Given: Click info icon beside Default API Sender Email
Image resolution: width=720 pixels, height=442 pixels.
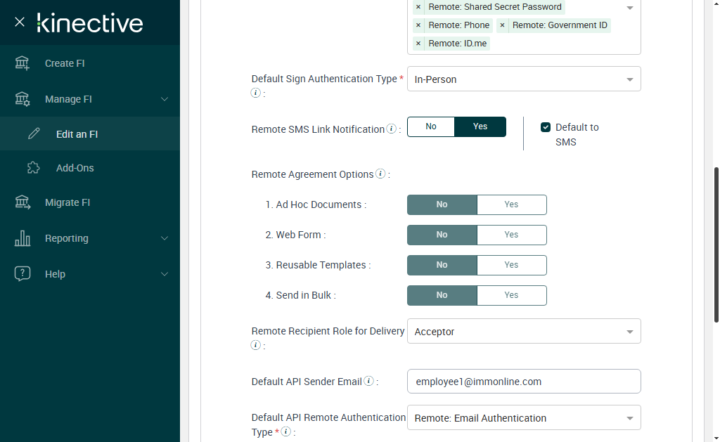Looking at the screenshot, I should [368, 382].
